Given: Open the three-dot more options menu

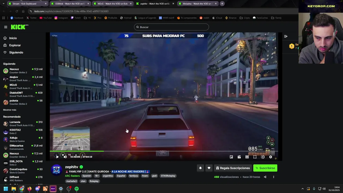Looking at the screenshot, I should click(274, 177).
